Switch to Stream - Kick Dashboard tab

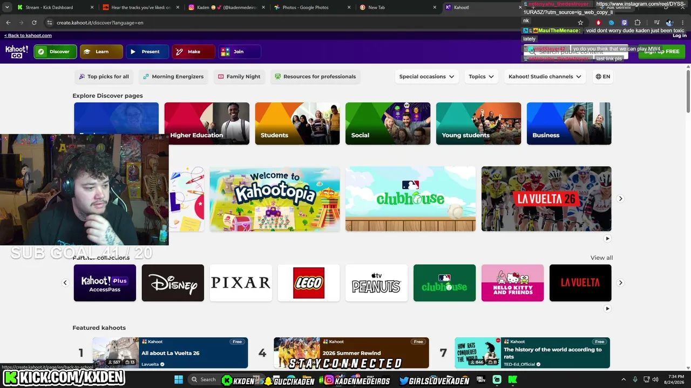(54, 8)
